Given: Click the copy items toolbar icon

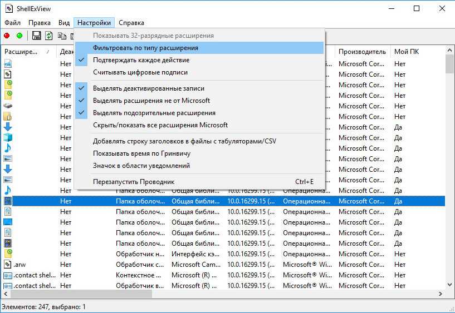Looking at the screenshot, I should [x=61, y=36].
